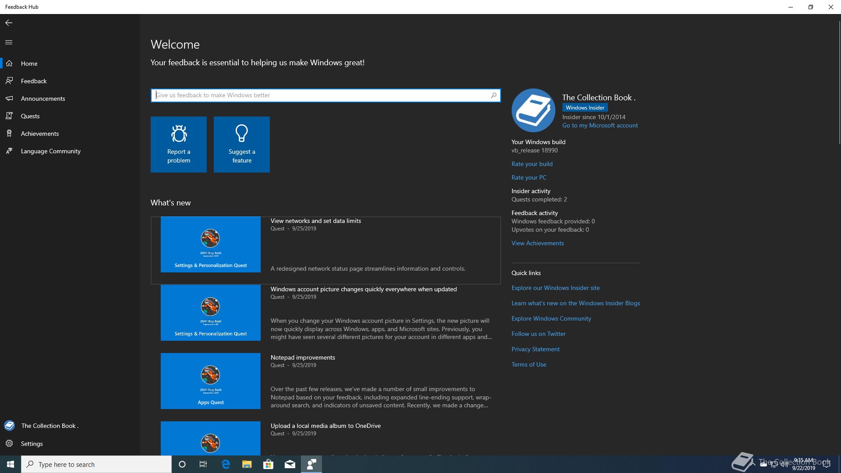
Task: Click the Language Community icon
Action: pyautogui.click(x=9, y=151)
